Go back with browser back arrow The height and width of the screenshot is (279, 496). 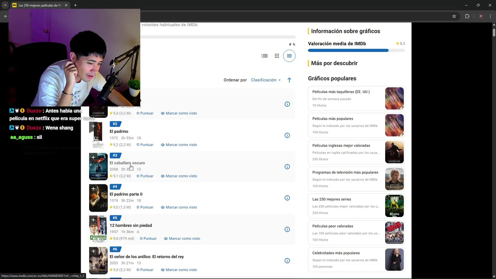(x=5, y=16)
